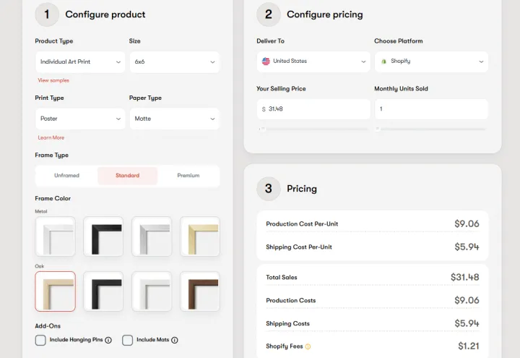Open the Paper Type dropdown showing Matte

click(x=175, y=119)
